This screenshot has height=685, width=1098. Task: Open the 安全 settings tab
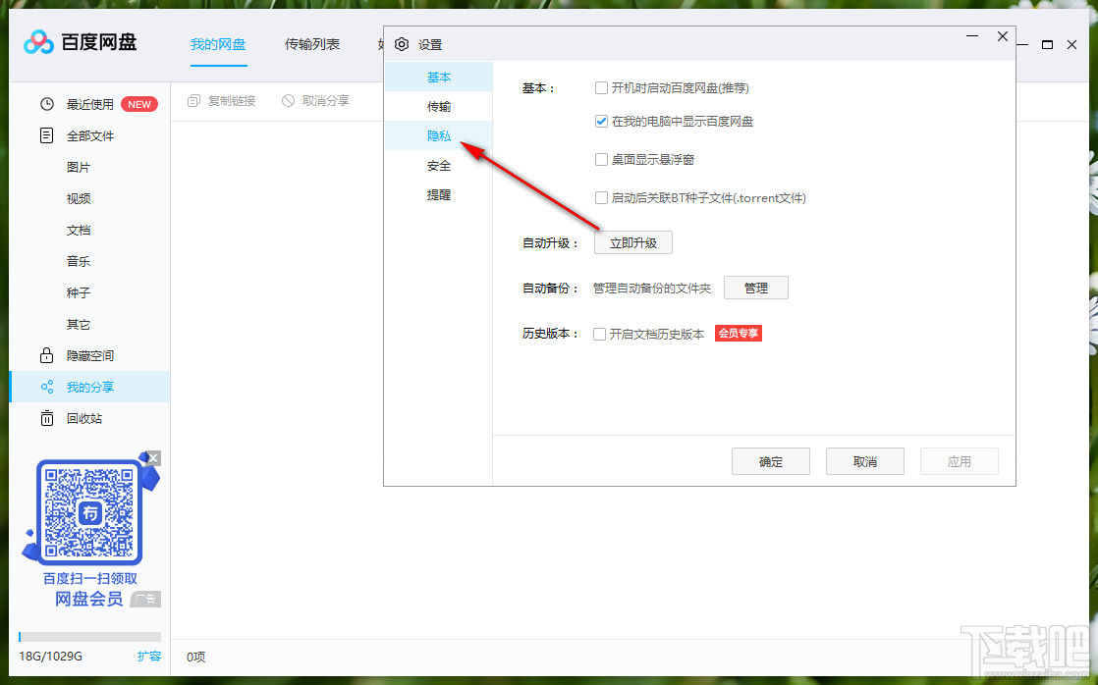click(x=438, y=166)
